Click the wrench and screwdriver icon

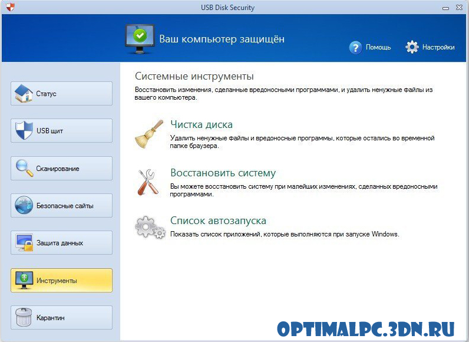coord(147,182)
